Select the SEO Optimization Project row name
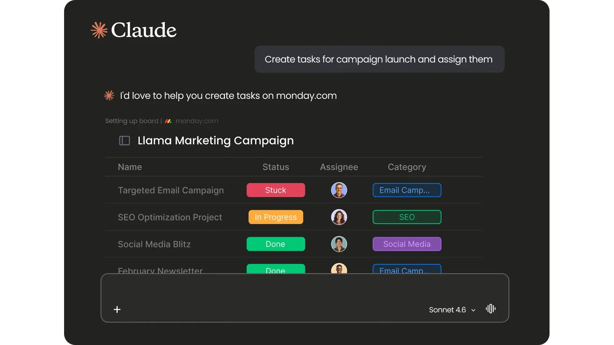 click(x=170, y=217)
